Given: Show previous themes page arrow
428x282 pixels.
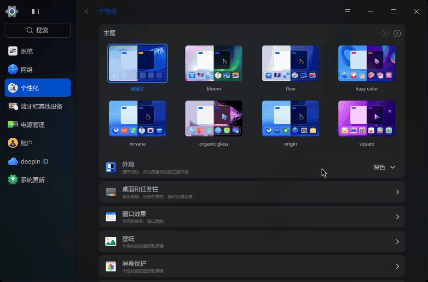Looking at the screenshot, I should tap(385, 34).
